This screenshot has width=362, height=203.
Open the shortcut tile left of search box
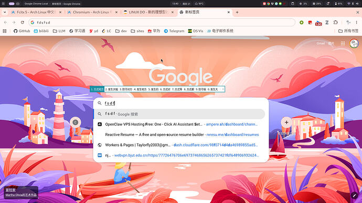75,122
